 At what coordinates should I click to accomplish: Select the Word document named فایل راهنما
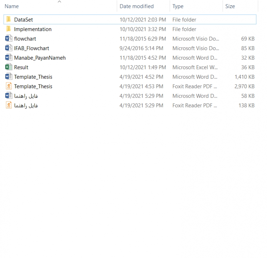click(26, 96)
